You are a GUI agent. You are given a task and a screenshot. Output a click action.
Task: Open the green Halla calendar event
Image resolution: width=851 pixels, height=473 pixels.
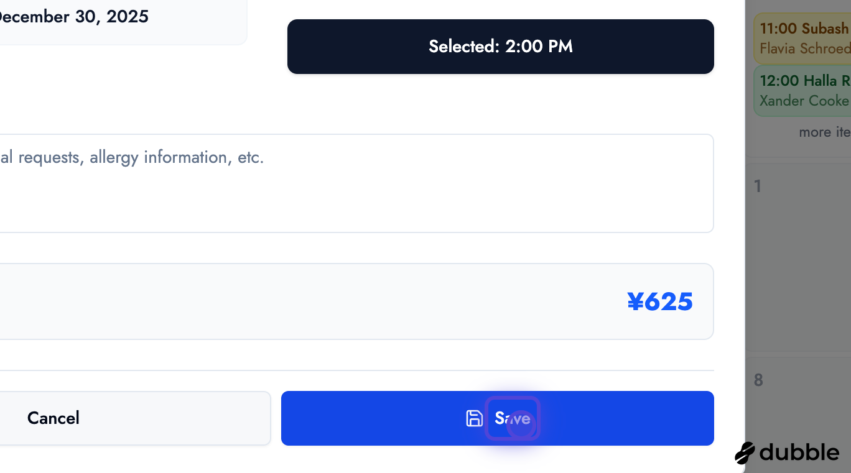click(802, 90)
